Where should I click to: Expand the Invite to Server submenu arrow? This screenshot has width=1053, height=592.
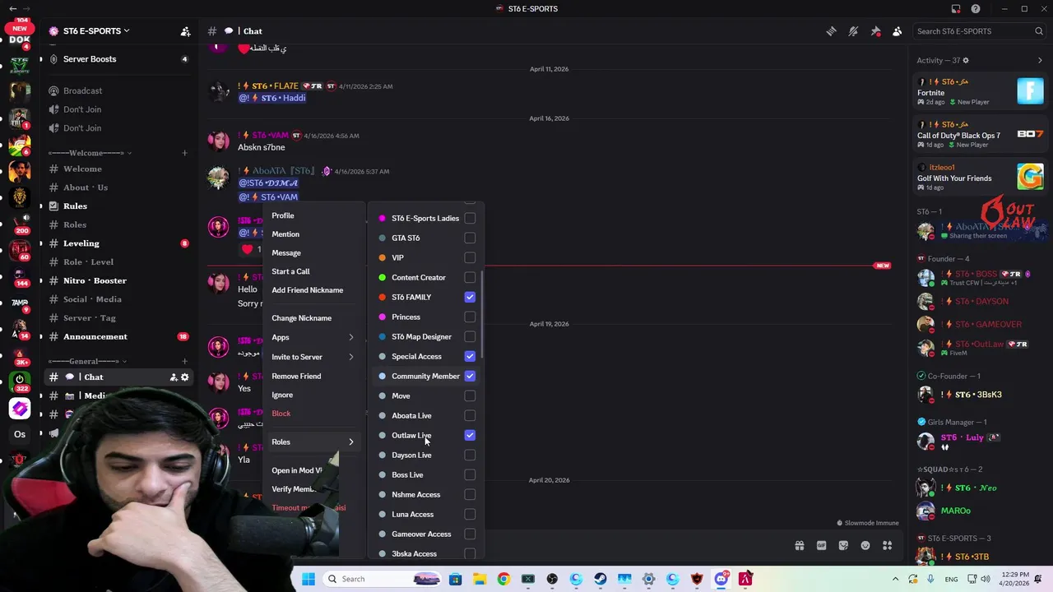point(351,357)
